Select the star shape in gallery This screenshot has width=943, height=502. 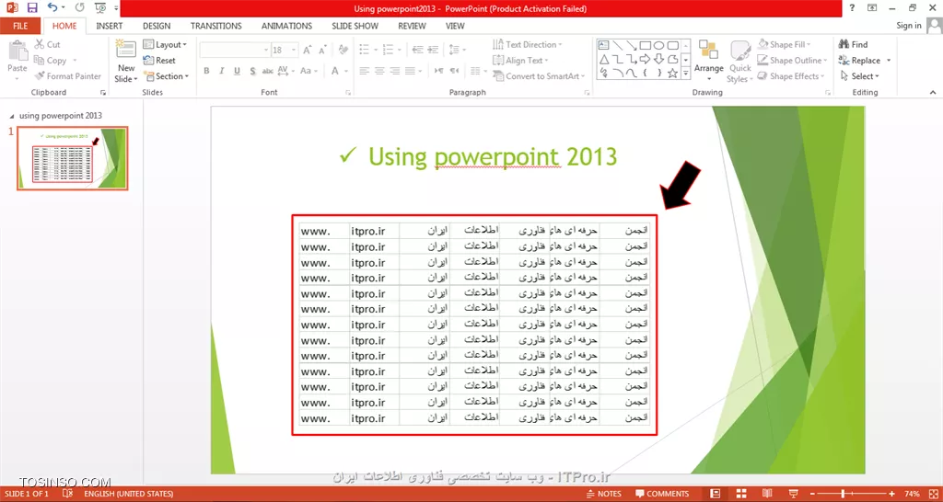click(673, 74)
